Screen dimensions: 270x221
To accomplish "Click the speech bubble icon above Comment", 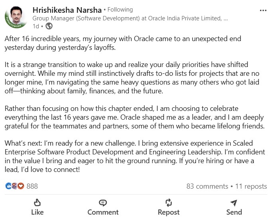I will (x=103, y=202).
